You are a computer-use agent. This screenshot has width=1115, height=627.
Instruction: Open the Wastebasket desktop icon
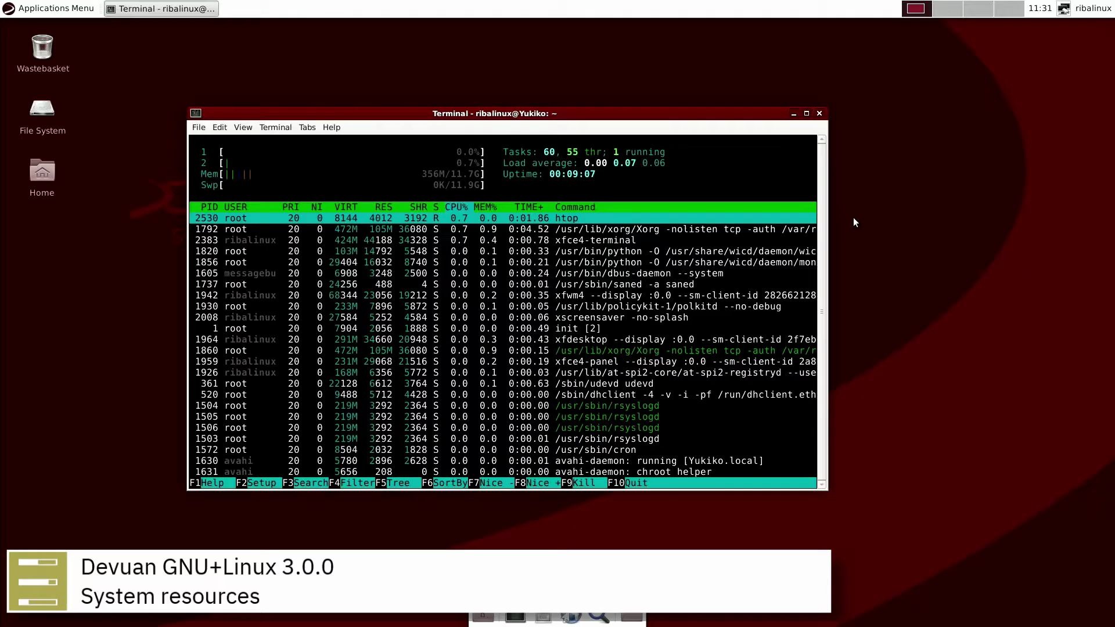click(x=42, y=53)
